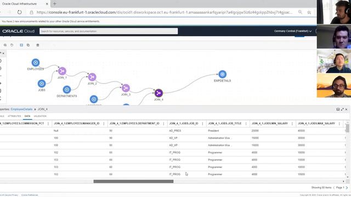Click the second participant video thumbnail
351x197 pixels.
334,37
